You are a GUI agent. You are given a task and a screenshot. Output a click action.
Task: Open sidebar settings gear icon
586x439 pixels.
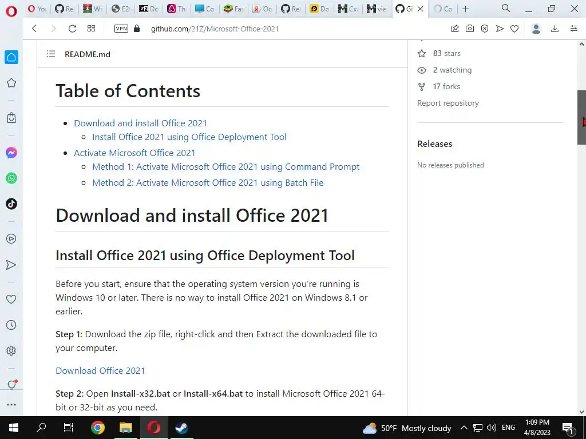coord(11,350)
